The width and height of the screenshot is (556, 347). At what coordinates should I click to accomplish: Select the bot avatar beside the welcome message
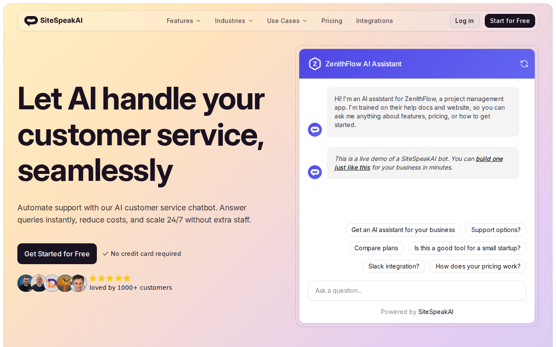tap(314, 129)
